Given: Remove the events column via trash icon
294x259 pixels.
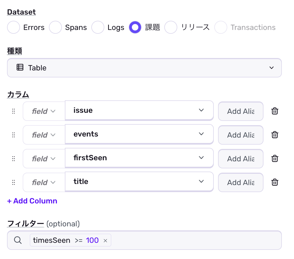Looking at the screenshot, I should (x=275, y=135).
